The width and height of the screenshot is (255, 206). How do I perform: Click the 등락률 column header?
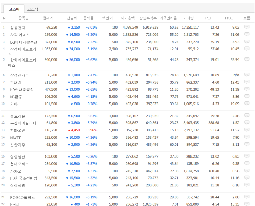coord(89,18)
